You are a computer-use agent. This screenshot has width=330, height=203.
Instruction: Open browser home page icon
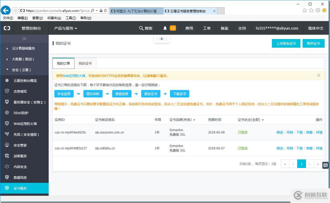pyautogui.click(x=304, y=10)
